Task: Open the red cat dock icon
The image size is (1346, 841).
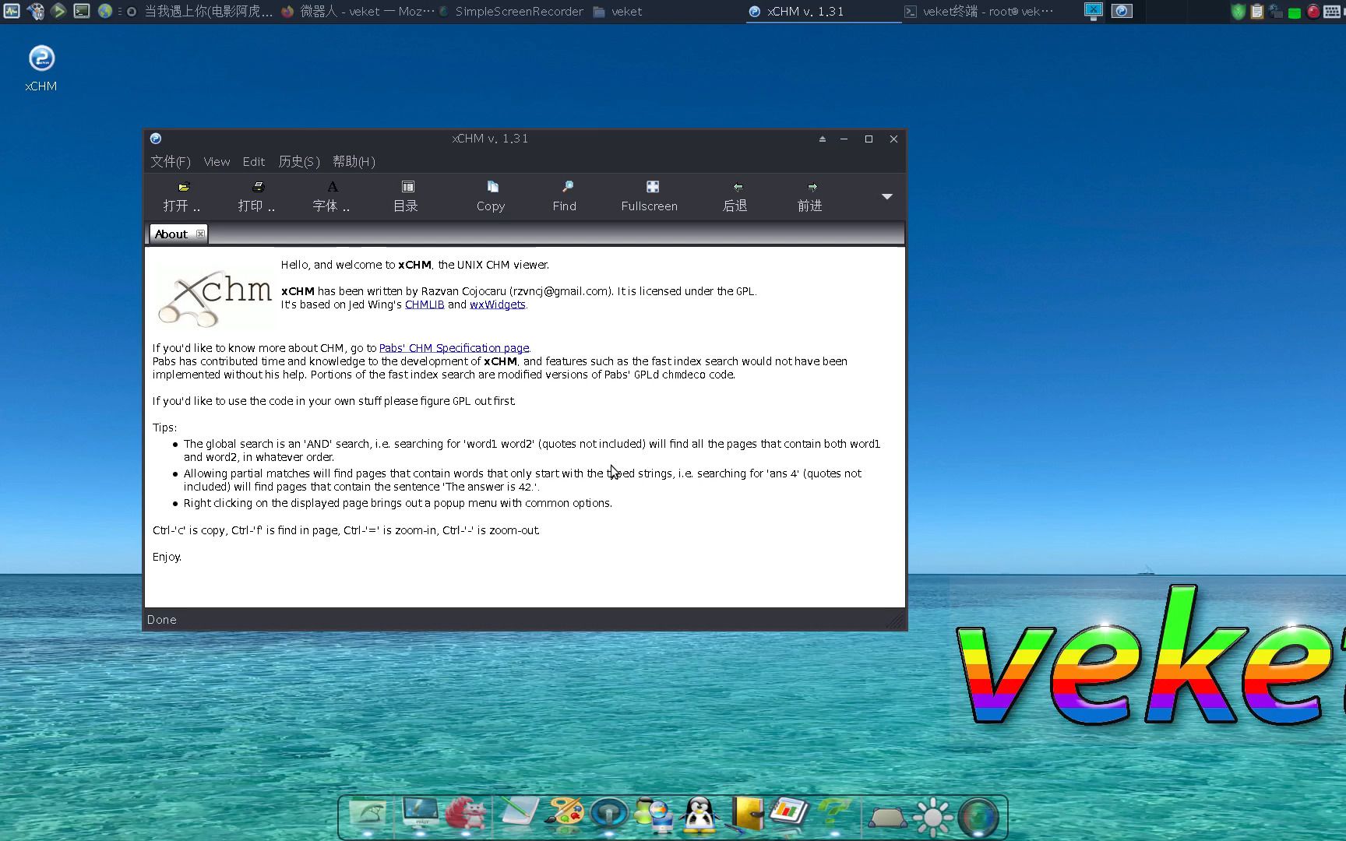Action: coord(466,815)
